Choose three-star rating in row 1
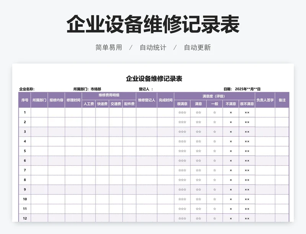Viewport: 306px width, 234px height. coord(182,113)
